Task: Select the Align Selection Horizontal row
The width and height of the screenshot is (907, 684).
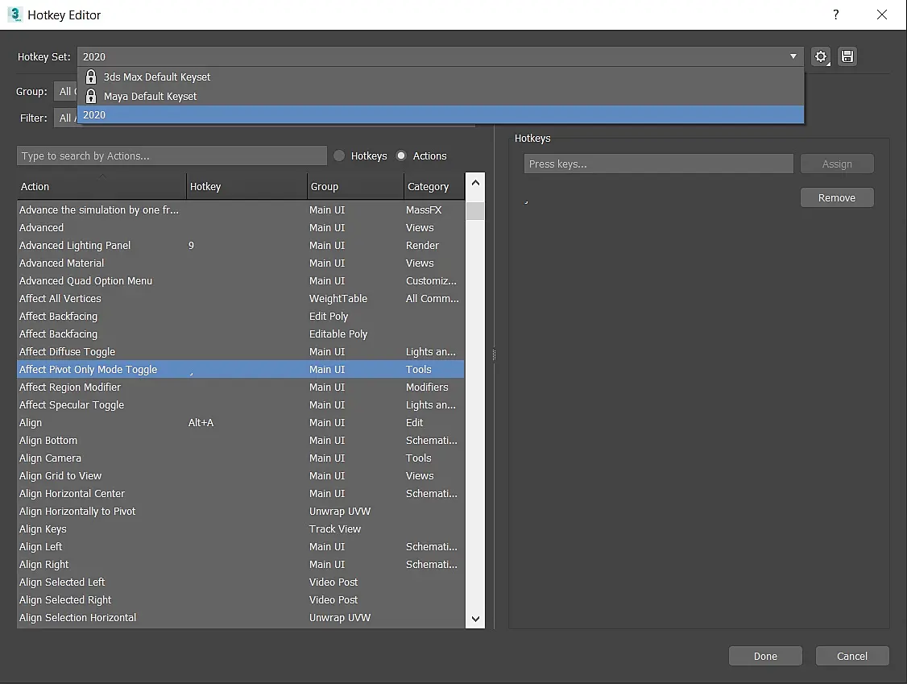Action: [241, 617]
